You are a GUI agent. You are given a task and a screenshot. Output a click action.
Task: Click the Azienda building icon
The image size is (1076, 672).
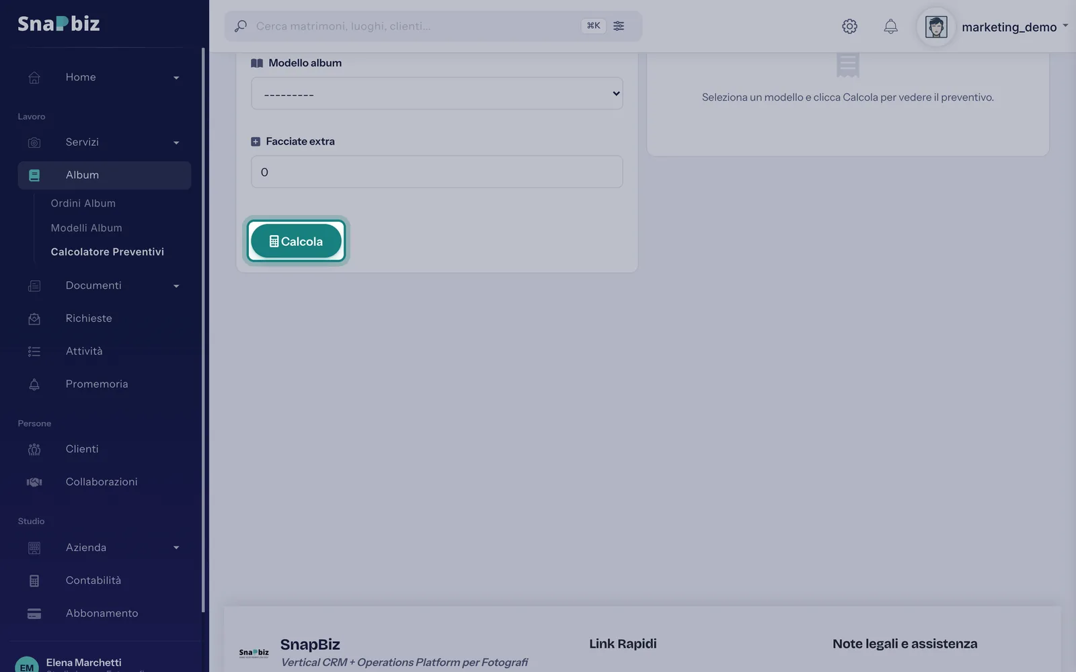coord(34,548)
